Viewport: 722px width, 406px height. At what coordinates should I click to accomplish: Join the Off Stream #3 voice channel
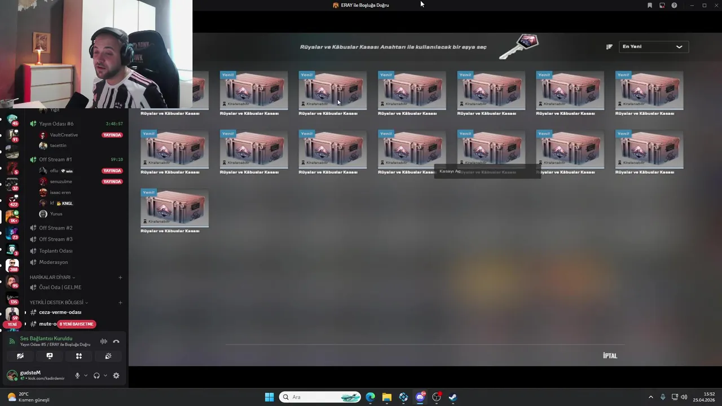click(x=76, y=239)
